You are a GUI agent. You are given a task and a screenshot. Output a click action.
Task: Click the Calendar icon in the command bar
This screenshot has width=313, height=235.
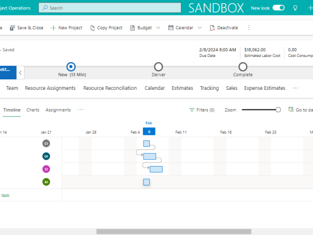171,28
